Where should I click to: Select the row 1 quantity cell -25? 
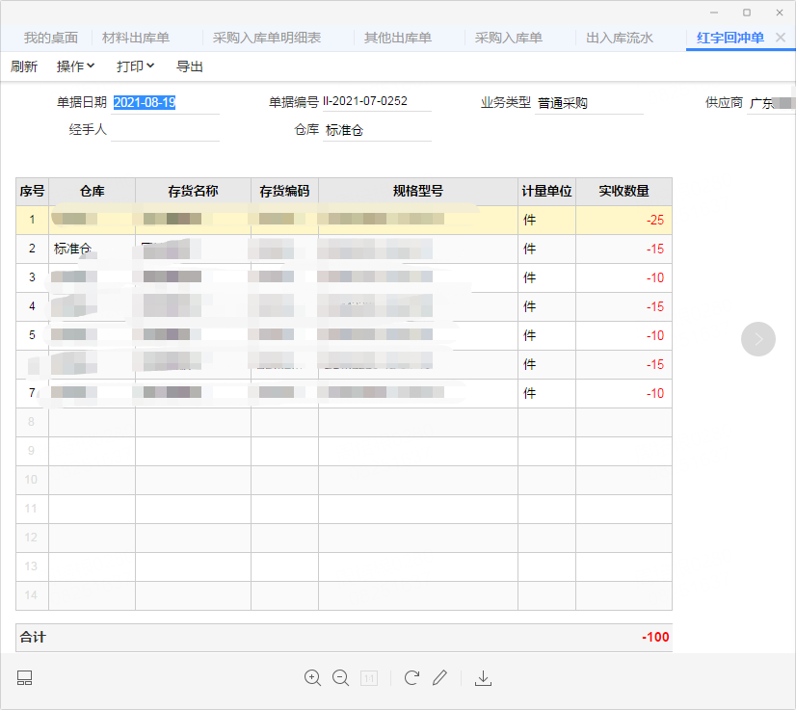tap(624, 220)
